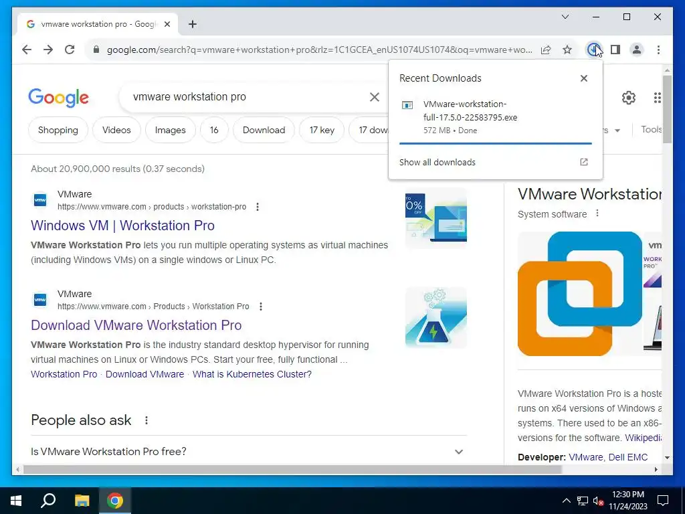
Task: Open File Explorer from the taskbar
Action: click(x=82, y=501)
